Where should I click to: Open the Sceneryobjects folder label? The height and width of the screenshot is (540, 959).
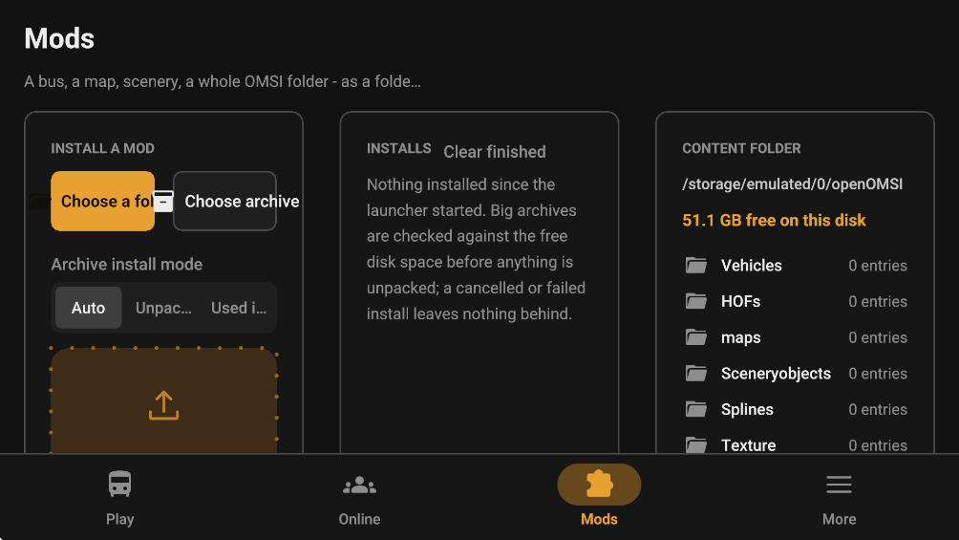776,374
